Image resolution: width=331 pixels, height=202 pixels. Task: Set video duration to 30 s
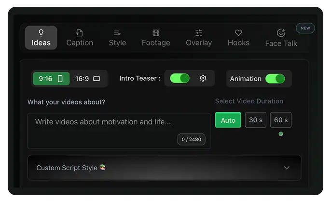pyautogui.click(x=255, y=120)
